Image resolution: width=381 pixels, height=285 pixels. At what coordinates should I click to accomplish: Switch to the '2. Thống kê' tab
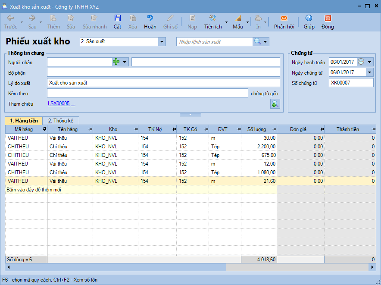pos(61,121)
